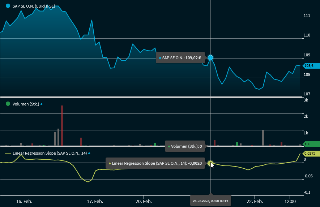This screenshot has height=207, width=320.
Task: Toggle Linear Regression Slope (SAP SE O.N., 14) label
Action: click(x=50, y=153)
